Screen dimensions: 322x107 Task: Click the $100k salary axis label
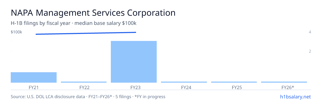pyautogui.click(x=16, y=32)
